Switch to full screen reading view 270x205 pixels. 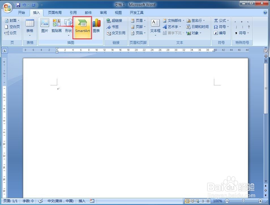(x=192, y=201)
